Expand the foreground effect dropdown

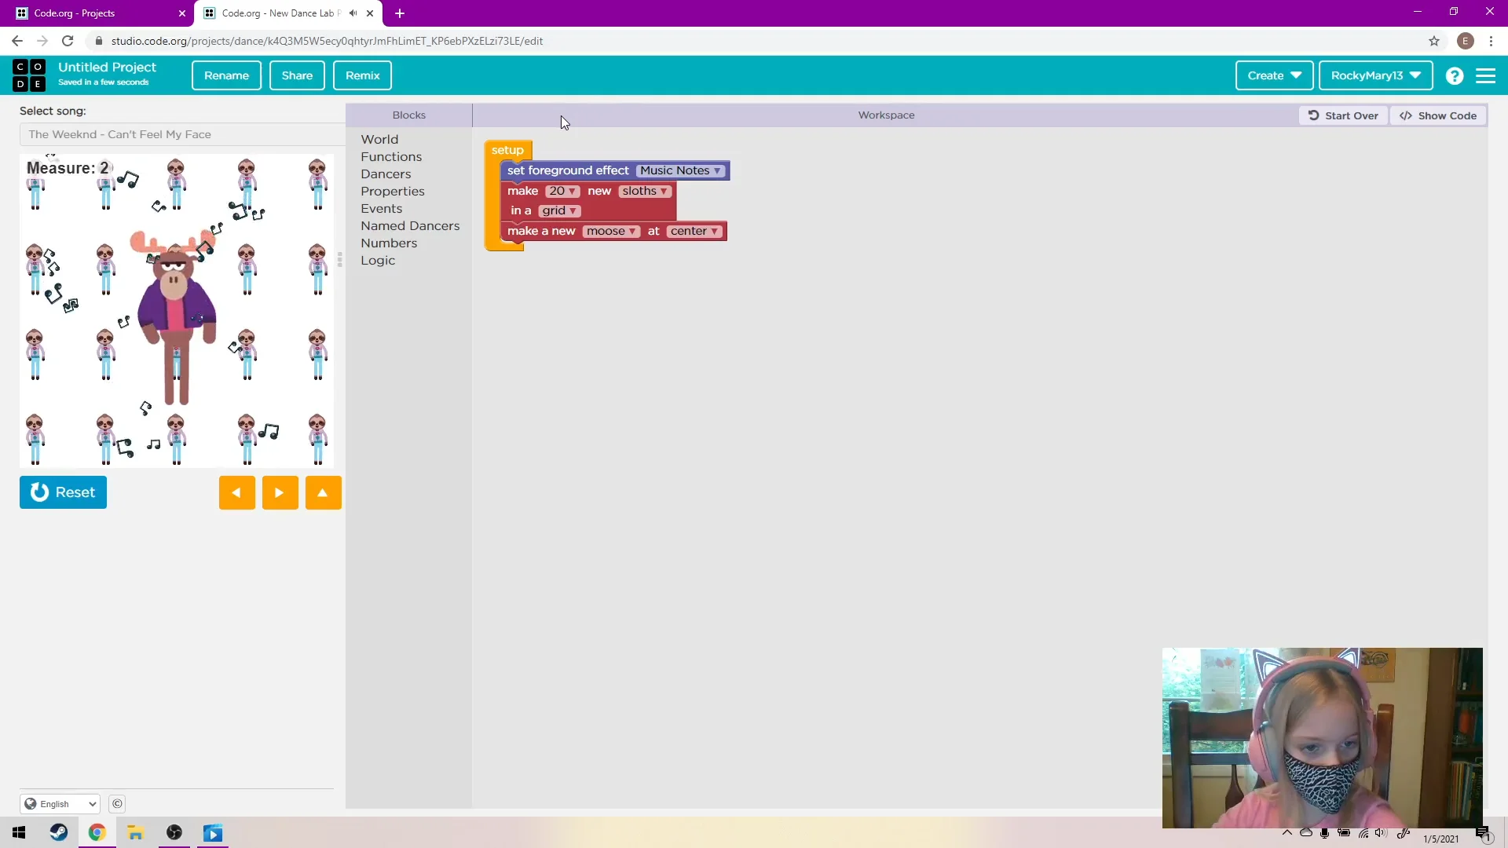680,170
